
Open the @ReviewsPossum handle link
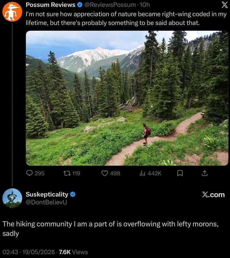[110, 5]
